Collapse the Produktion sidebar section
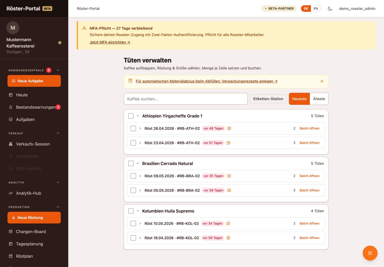 [x=58, y=207]
